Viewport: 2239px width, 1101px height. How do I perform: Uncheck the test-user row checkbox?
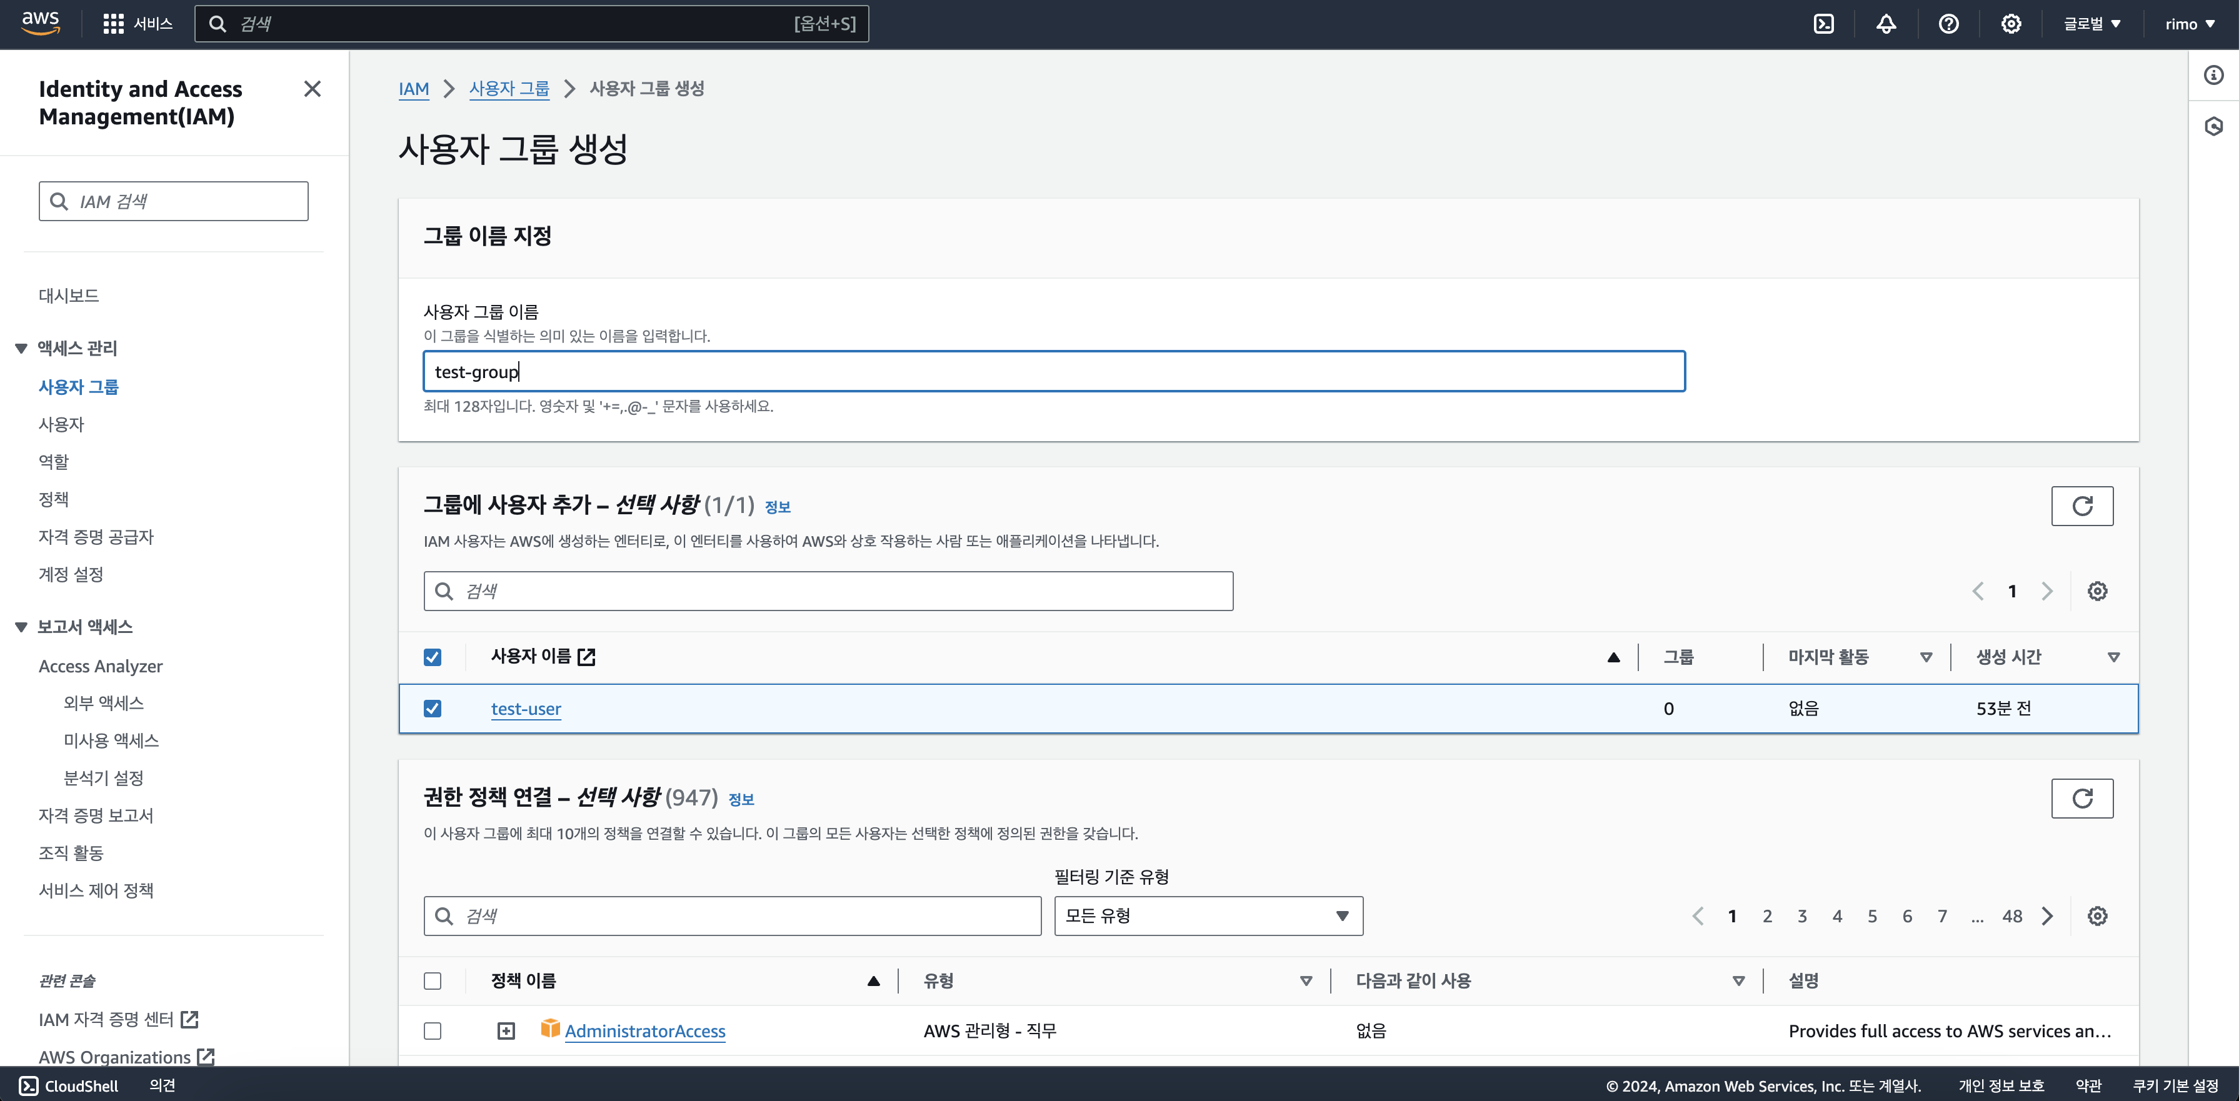(432, 708)
